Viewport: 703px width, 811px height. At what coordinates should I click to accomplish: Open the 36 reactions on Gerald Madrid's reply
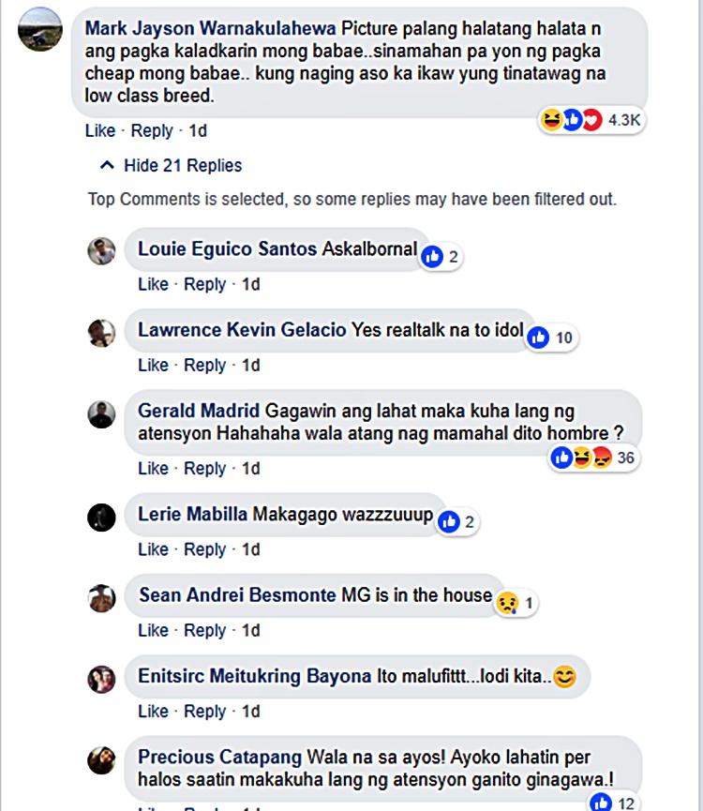[x=593, y=458]
